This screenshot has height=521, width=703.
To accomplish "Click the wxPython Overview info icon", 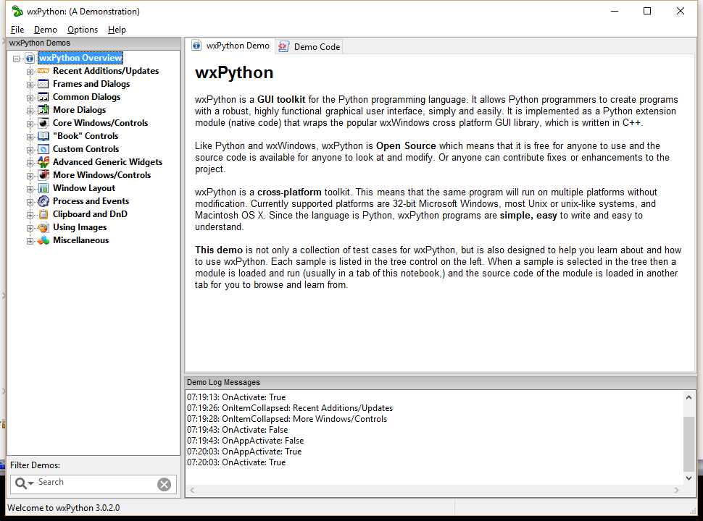I will click(30, 58).
